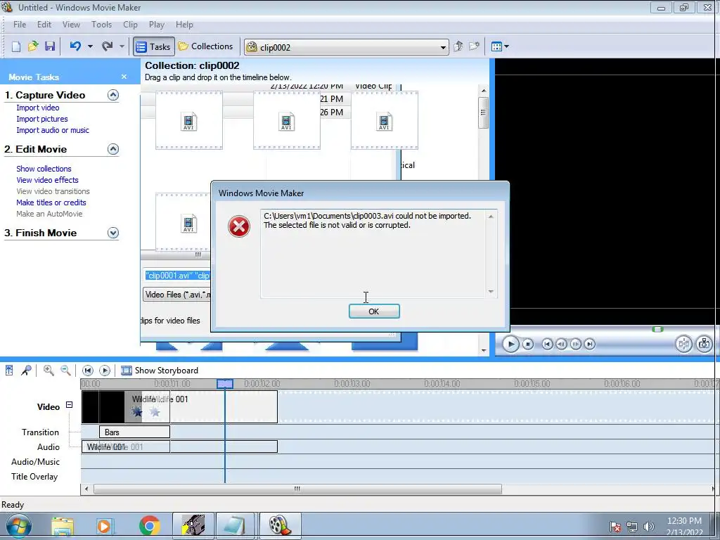Open the Views dropdown icon
The image size is (720, 540).
500,46
